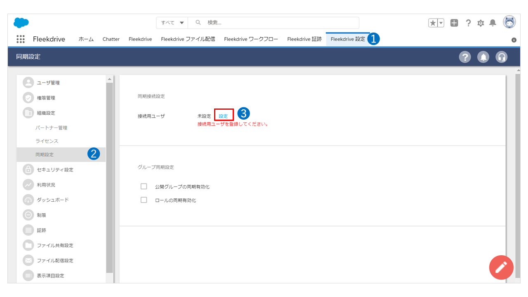Click the ユーザ管理 user icon

(x=28, y=82)
